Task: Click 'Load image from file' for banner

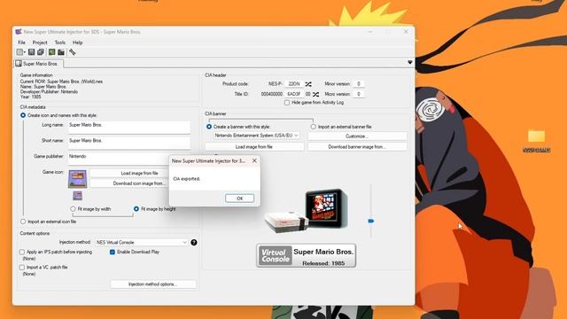Action: click(x=254, y=147)
